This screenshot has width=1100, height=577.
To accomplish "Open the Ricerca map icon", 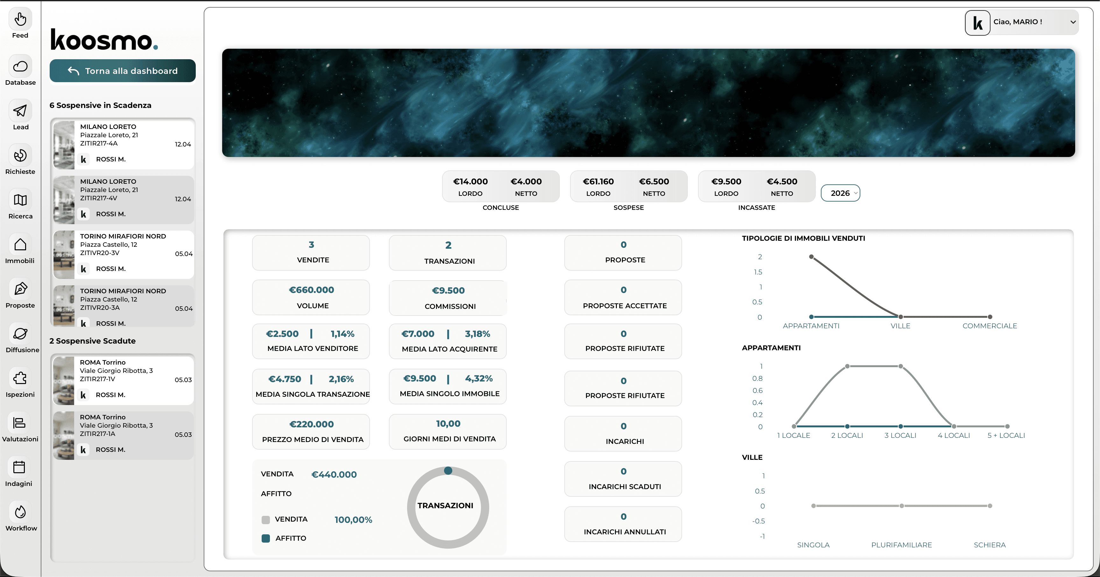I will [20, 200].
